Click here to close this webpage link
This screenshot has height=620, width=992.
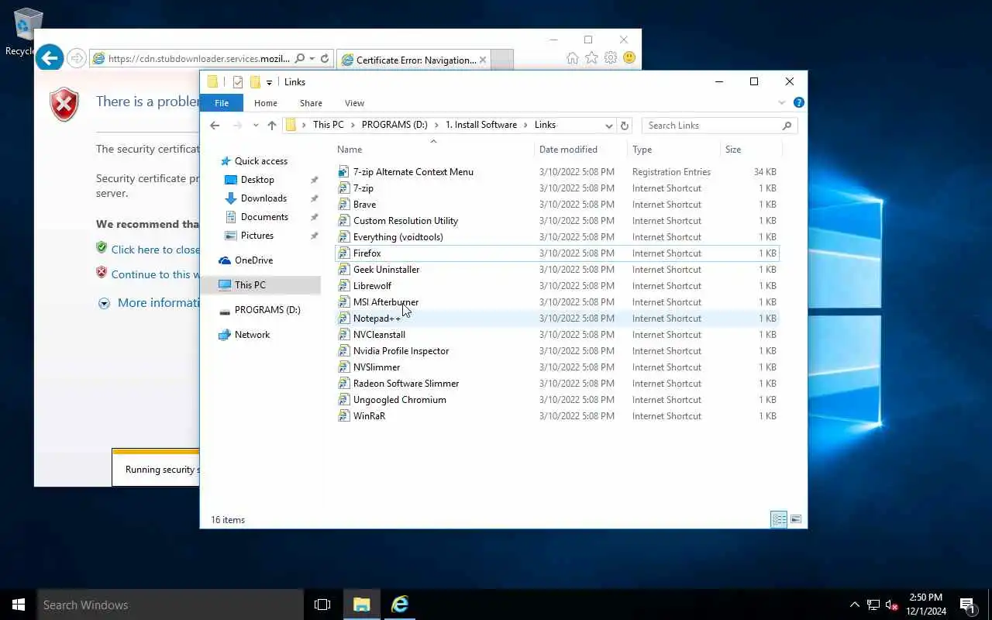point(155,250)
